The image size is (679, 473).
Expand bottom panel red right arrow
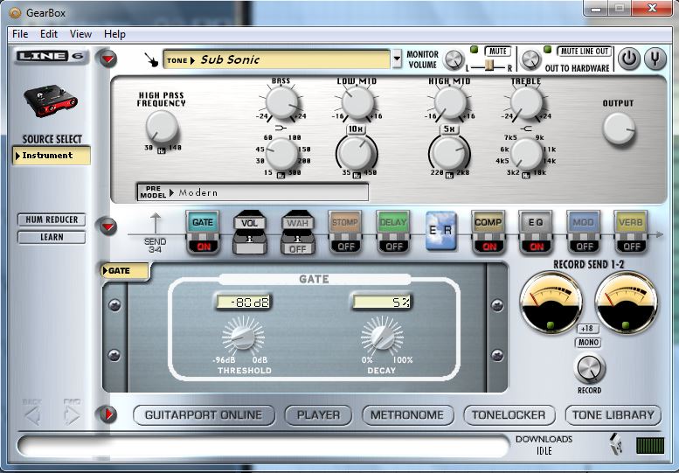[108, 414]
